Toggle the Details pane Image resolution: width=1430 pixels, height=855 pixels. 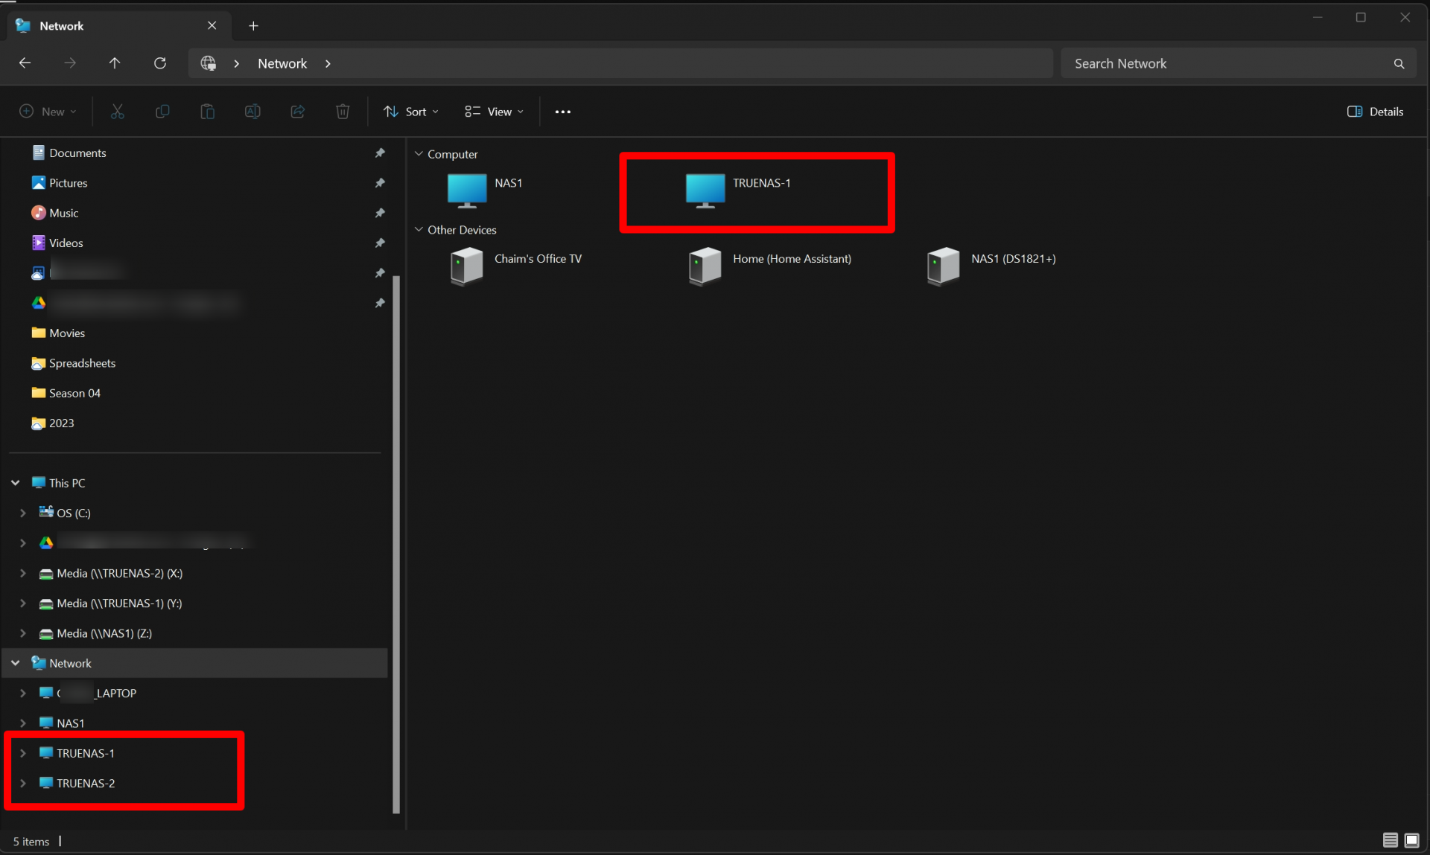click(1375, 112)
